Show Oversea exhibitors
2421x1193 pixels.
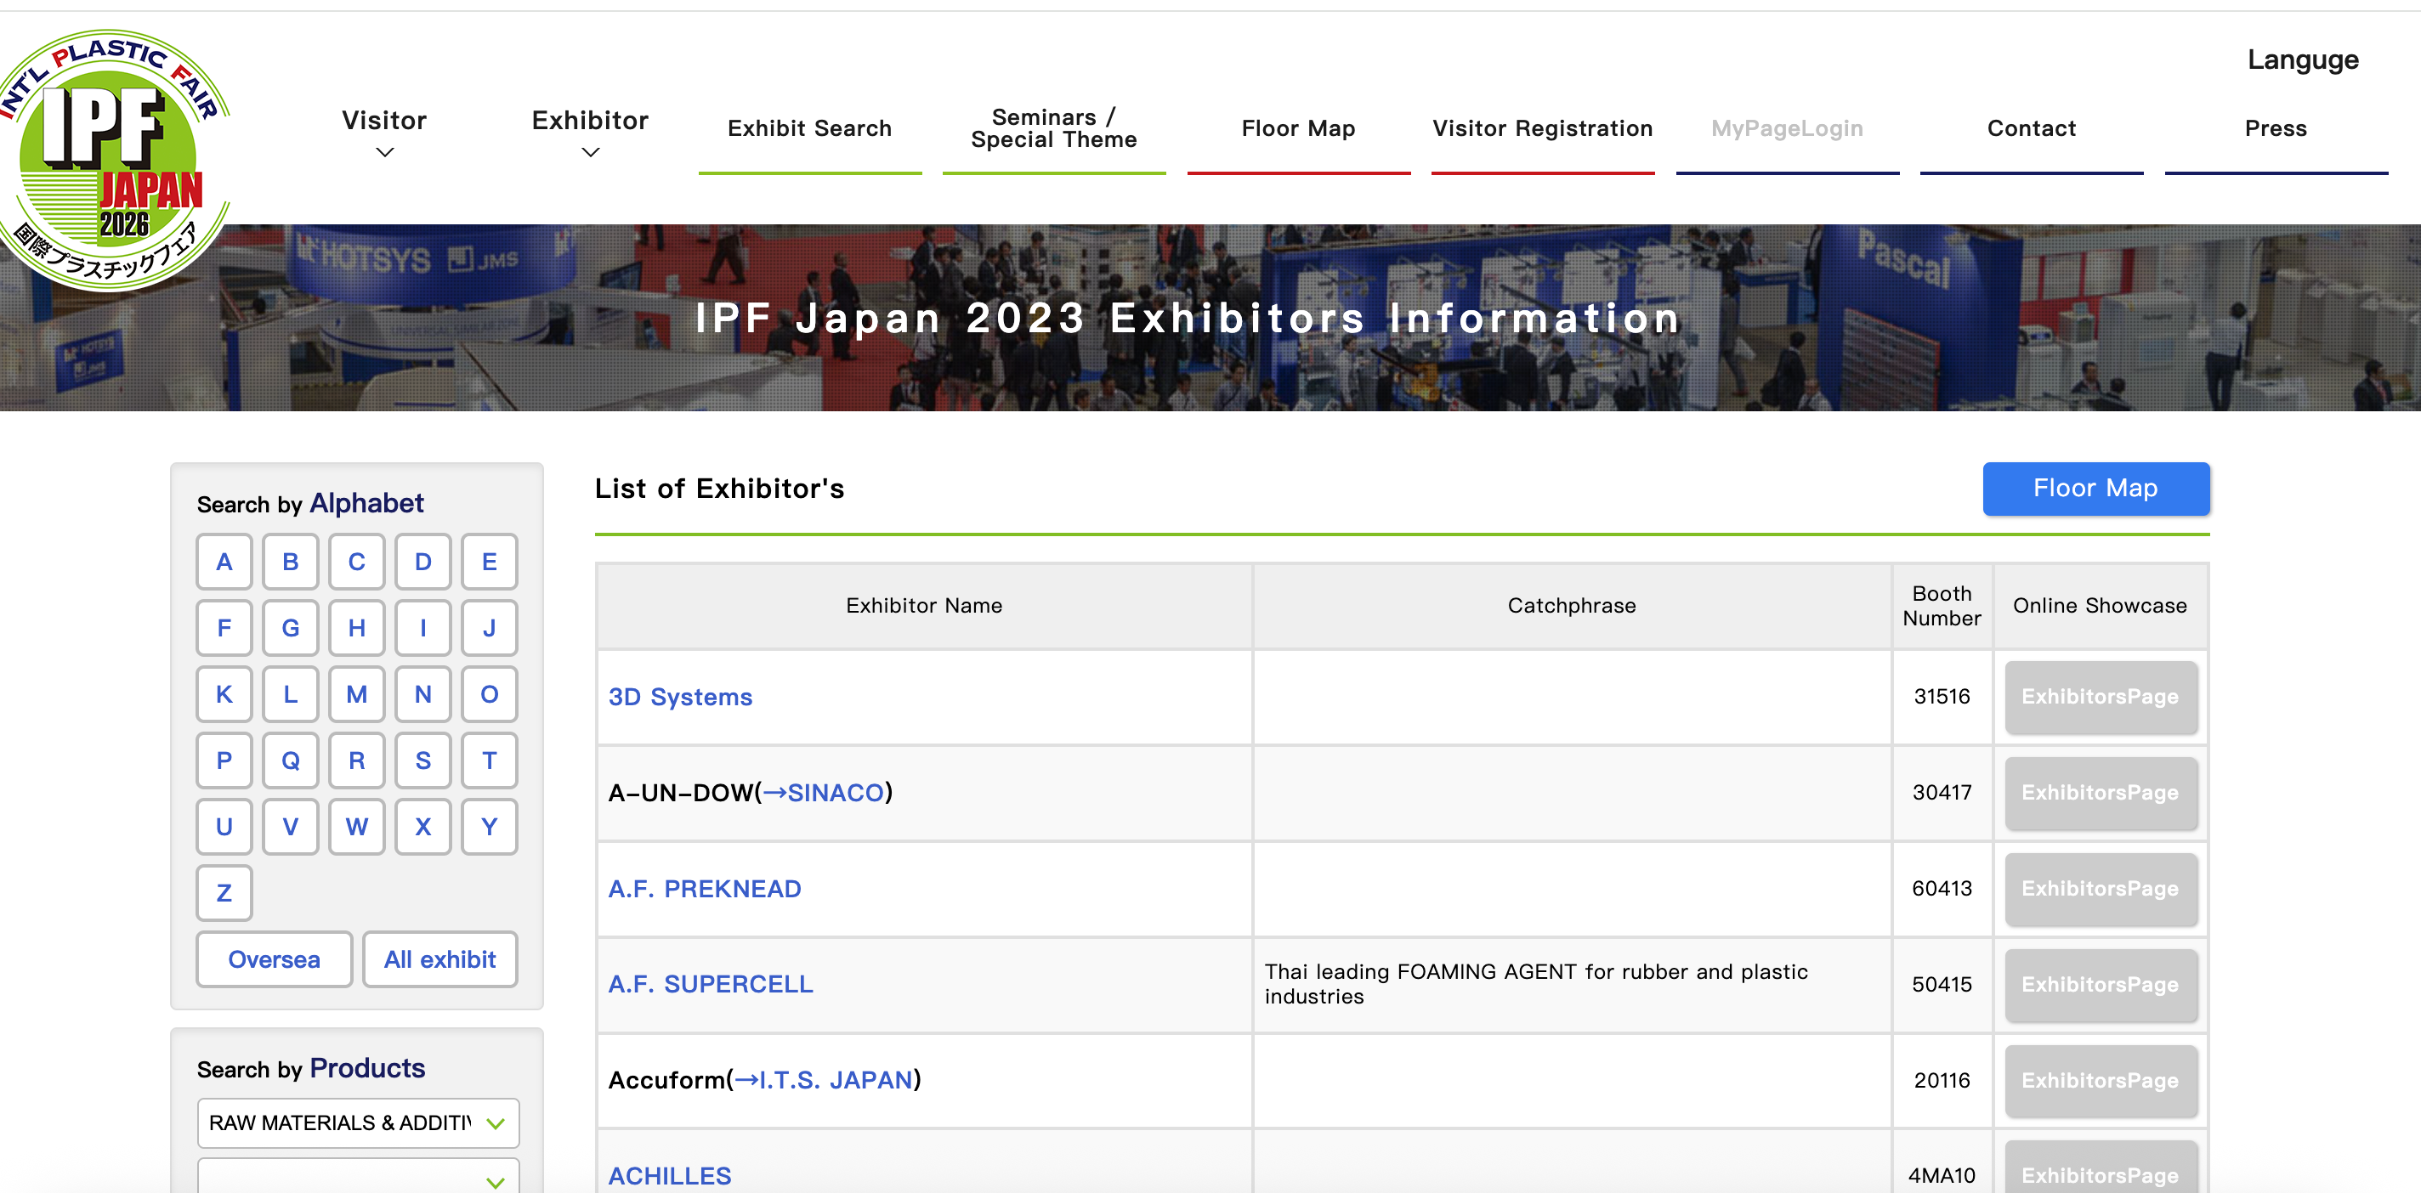(274, 959)
